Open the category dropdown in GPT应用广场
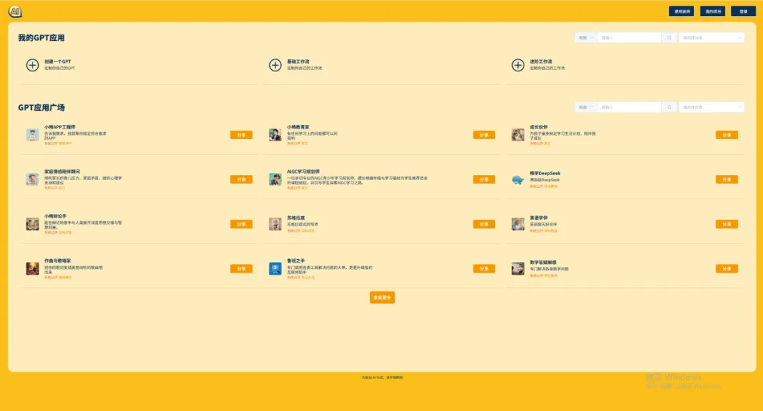763x411 pixels. pyautogui.click(x=711, y=107)
